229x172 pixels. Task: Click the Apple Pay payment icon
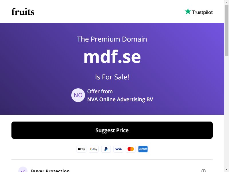coord(81,149)
